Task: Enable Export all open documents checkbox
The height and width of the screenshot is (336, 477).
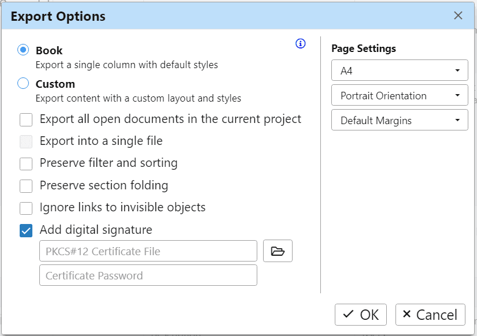Action: tap(26, 120)
